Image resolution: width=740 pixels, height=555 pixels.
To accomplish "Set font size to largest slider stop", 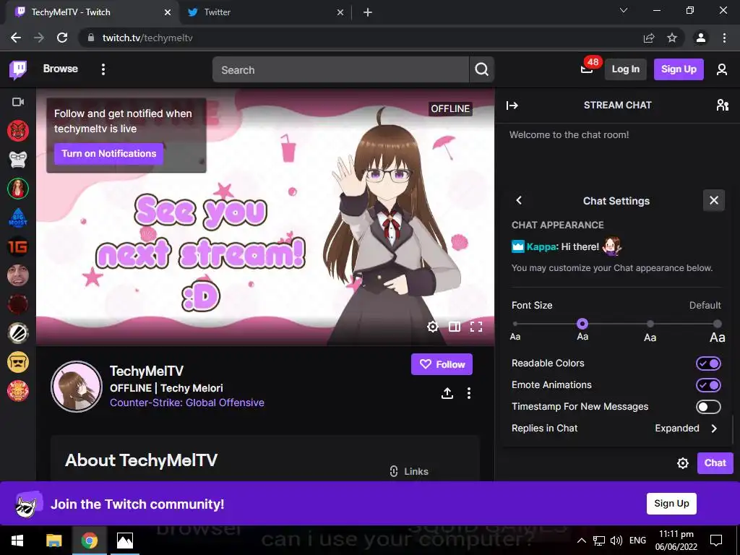I will pyautogui.click(x=718, y=324).
